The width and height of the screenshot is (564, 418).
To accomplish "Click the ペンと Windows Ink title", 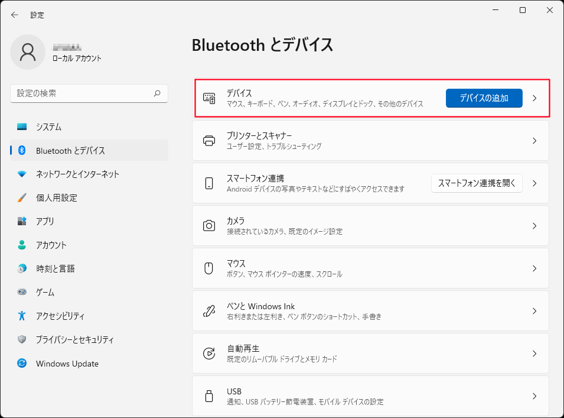I will 261,306.
